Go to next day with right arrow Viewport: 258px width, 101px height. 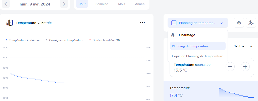click(x=64, y=4)
